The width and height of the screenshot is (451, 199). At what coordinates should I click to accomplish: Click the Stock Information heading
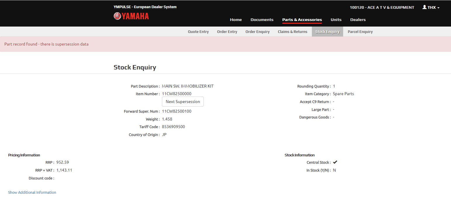click(300, 155)
